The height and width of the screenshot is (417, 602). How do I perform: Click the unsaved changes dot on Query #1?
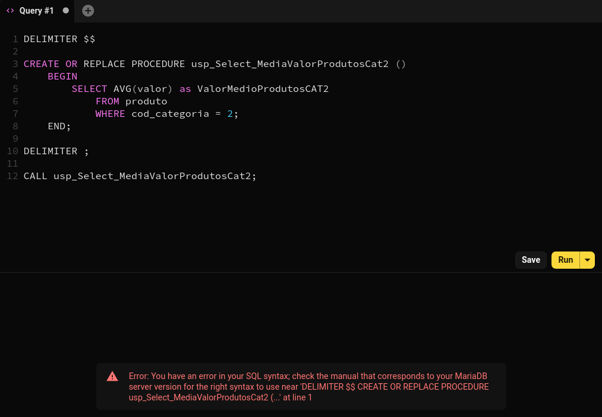pos(65,10)
